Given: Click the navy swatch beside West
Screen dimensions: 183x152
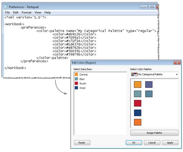Looking at the screenshot, I should coord(76,88).
